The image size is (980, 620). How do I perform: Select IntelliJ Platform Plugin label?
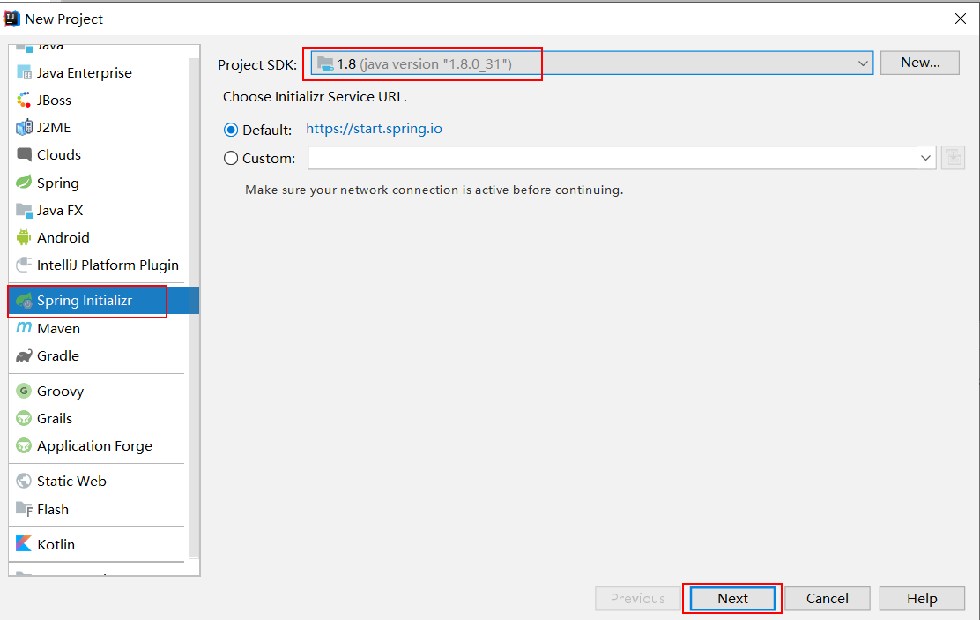tap(108, 265)
